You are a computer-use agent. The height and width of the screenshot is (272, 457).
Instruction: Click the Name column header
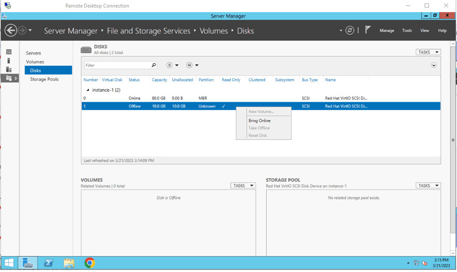click(x=330, y=80)
